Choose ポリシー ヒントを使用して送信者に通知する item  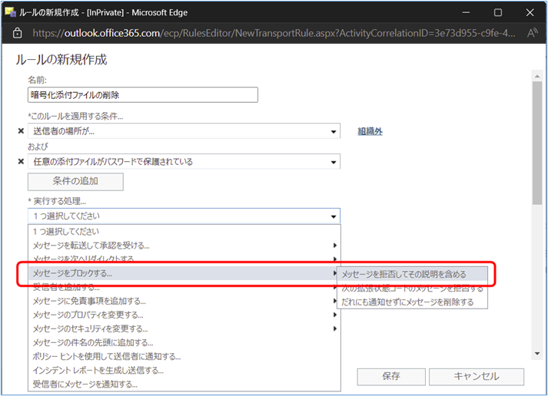pyautogui.click(x=184, y=357)
